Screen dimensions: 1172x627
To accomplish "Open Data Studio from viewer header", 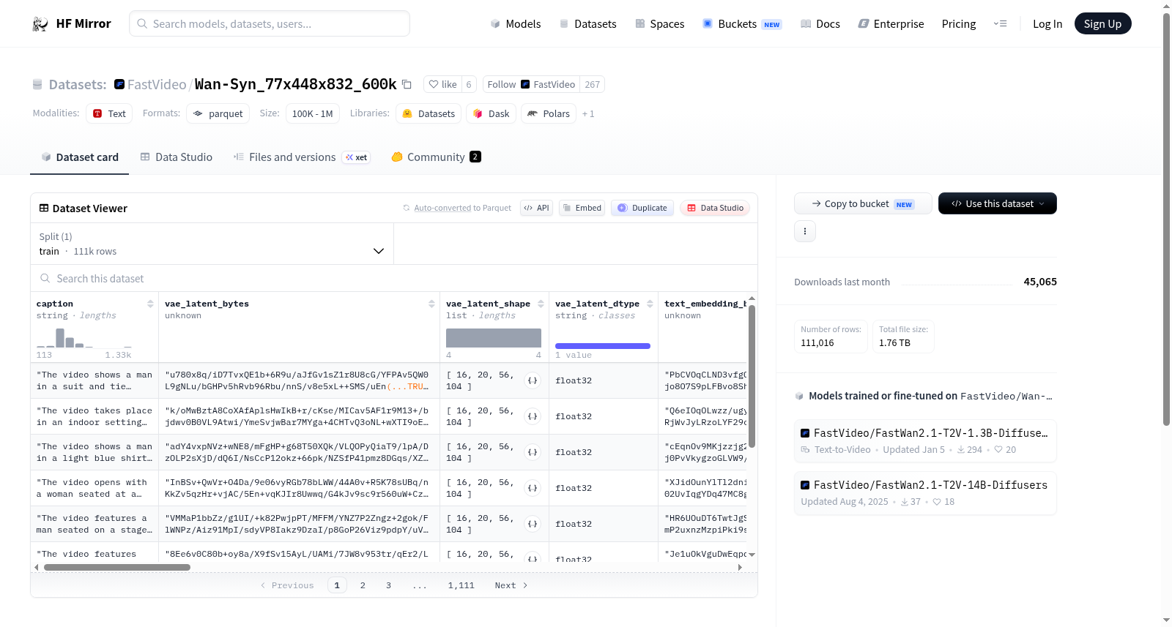I will point(715,208).
